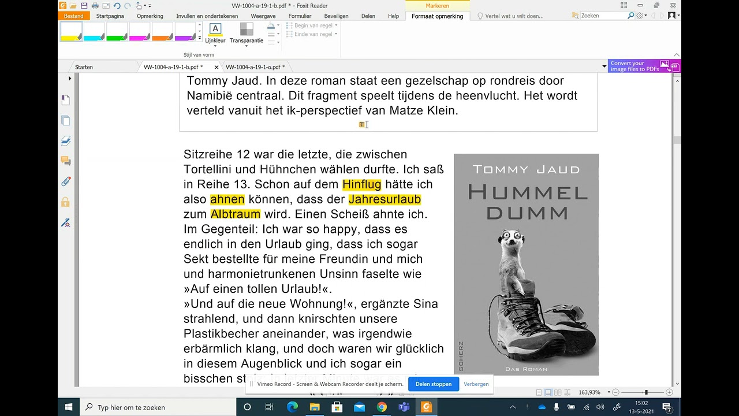Viewport: 739px width, 416px height.
Task: Open Foxit Reader from the taskbar
Action: point(427,407)
